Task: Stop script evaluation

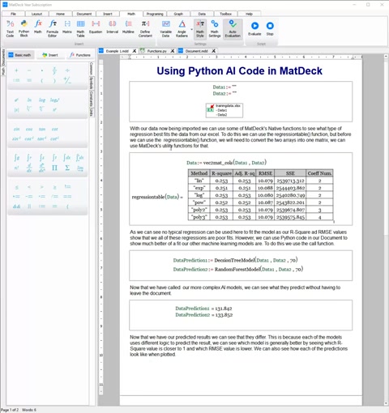Action: tap(270, 28)
